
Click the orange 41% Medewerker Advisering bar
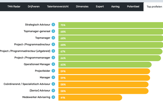tap(90, 97)
